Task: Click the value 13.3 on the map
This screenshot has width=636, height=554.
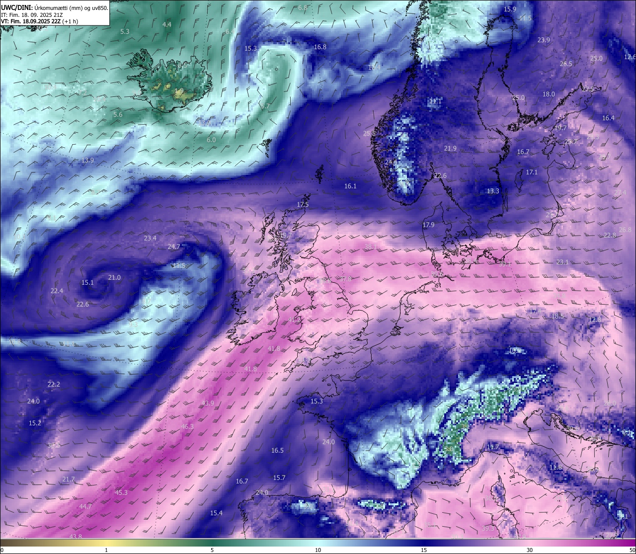Action: pos(493,191)
